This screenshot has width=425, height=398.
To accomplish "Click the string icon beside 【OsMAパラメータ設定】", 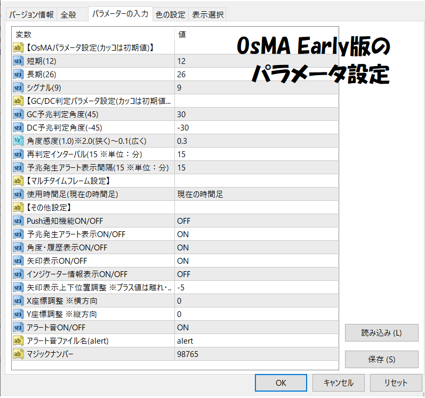I will coord(18,48).
